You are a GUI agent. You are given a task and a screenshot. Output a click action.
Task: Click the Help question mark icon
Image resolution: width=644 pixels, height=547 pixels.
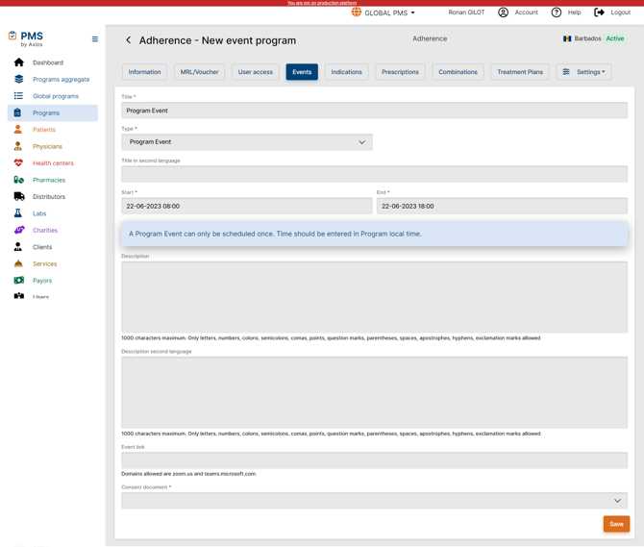[x=556, y=12]
